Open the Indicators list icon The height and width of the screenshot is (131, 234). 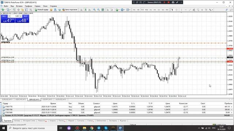coord(117,10)
